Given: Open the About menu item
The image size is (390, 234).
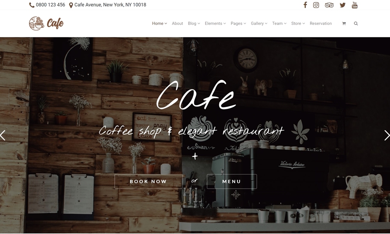Looking at the screenshot, I should tap(177, 23).
